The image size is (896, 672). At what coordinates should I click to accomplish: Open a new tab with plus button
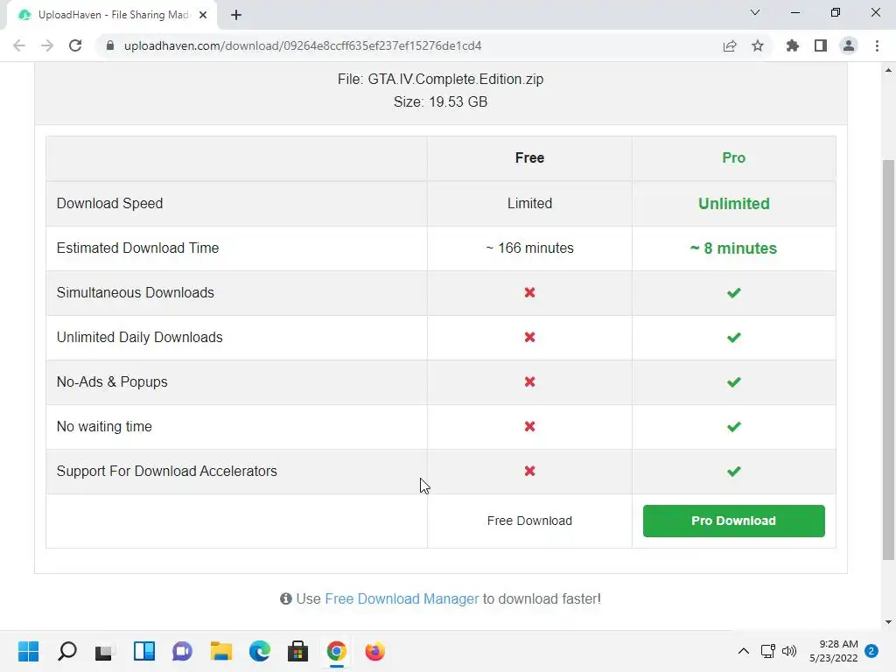pyautogui.click(x=236, y=15)
